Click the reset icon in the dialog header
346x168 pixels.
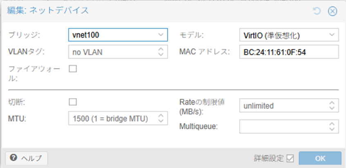(317, 11)
